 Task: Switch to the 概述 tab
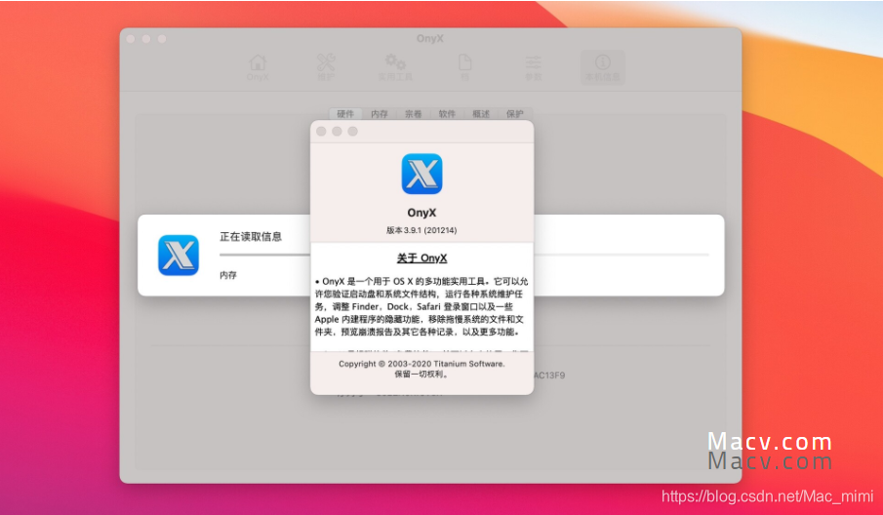pos(480,114)
